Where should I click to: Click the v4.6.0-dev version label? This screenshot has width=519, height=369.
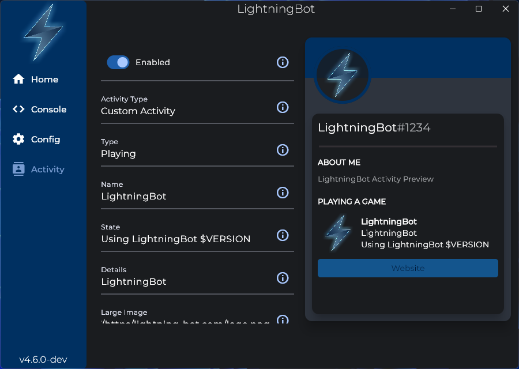click(x=43, y=359)
